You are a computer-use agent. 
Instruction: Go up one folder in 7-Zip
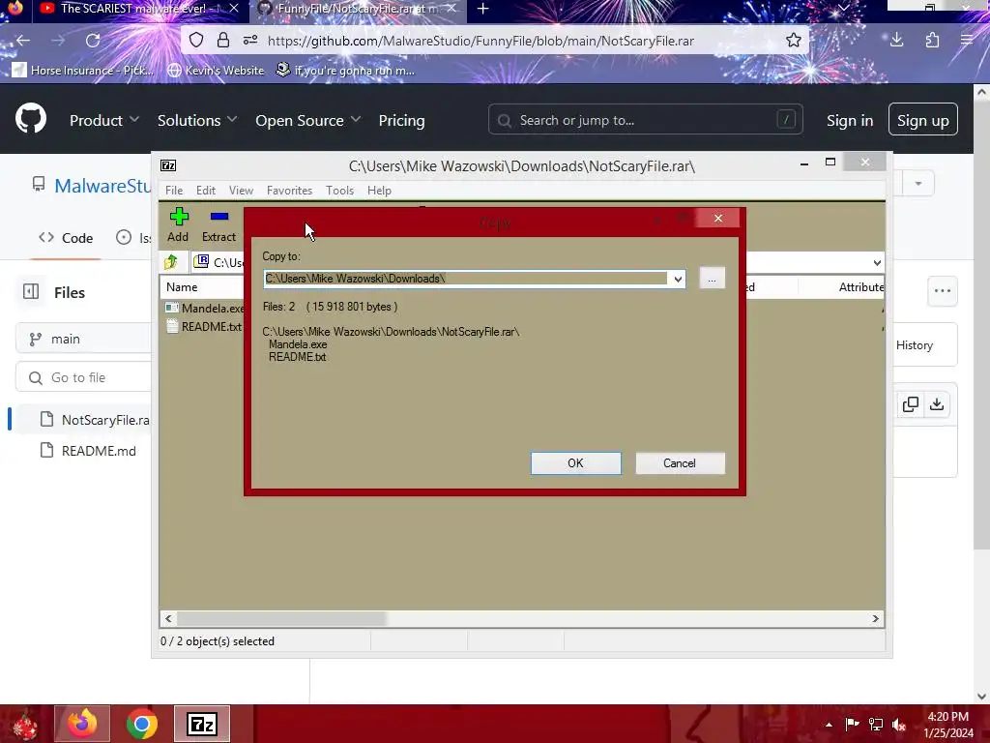pos(170,261)
